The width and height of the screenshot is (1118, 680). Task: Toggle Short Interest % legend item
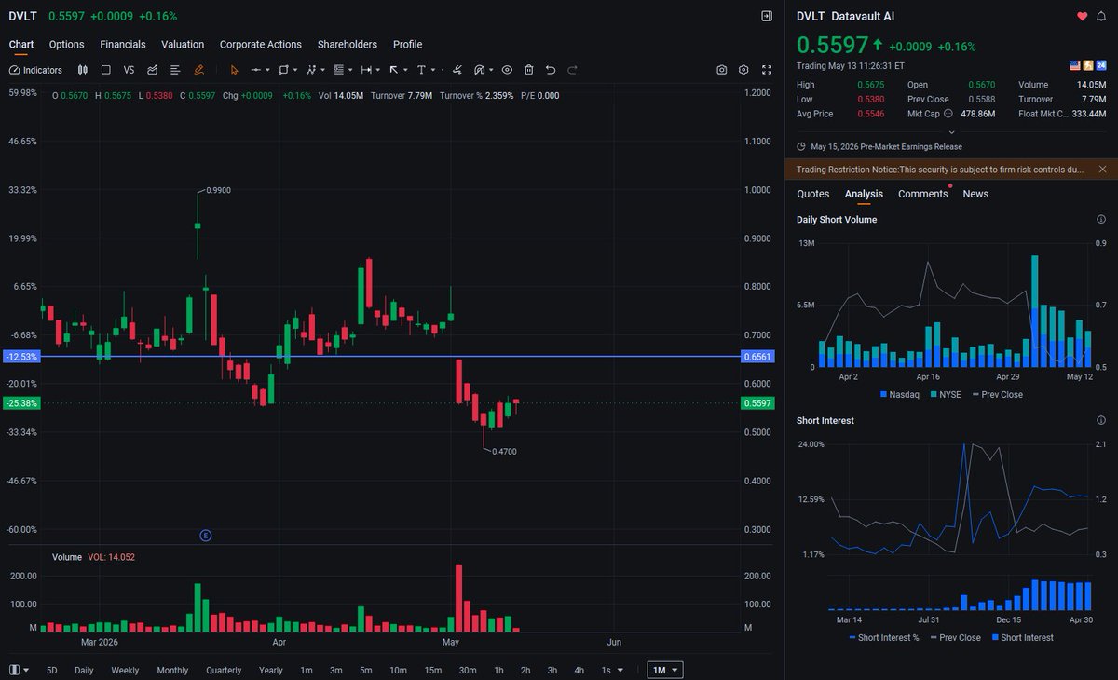[884, 638]
